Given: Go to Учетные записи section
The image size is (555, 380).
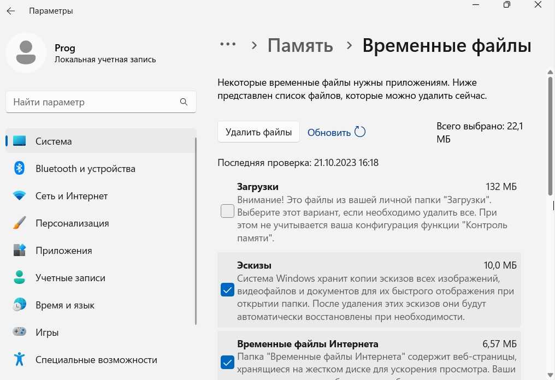Looking at the screenshot, I should [70, 278].
